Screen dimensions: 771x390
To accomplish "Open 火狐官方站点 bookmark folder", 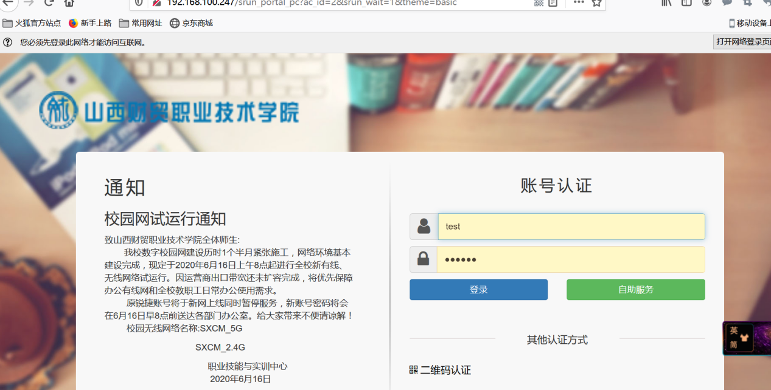I will pos(32,23).
